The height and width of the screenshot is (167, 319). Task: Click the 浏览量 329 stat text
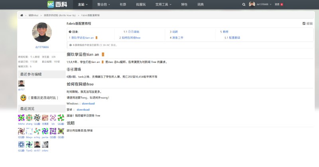49,57
